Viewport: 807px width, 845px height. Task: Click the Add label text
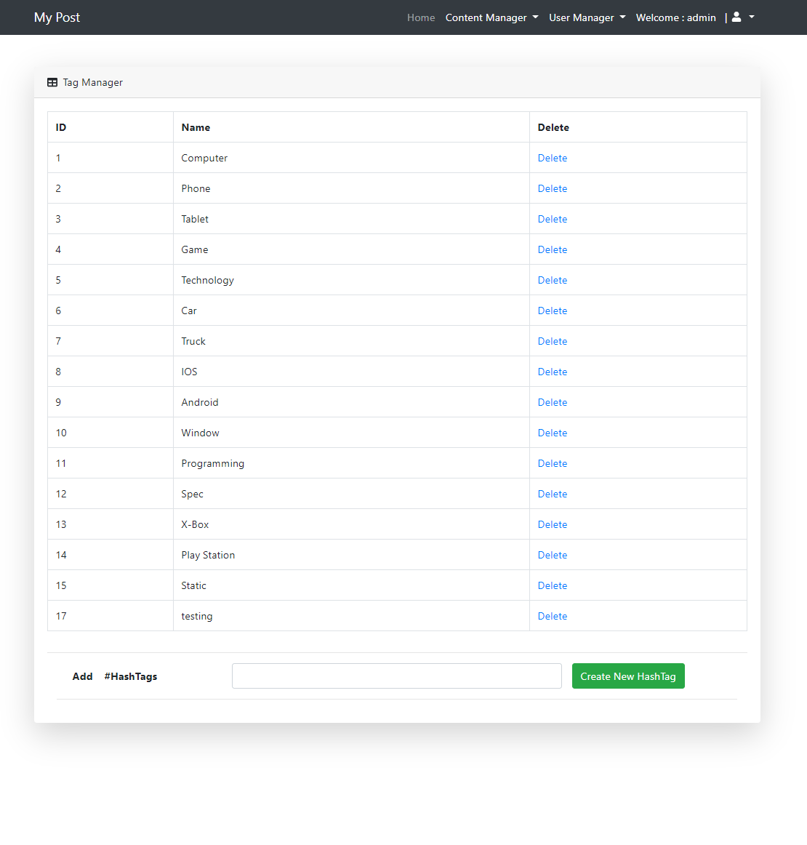pyautogui.click(x=82, y=676)
